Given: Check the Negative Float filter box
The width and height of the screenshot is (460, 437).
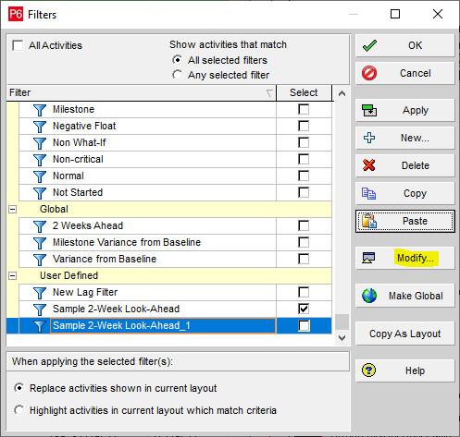Looking at the screenshot, I should coord(304,126).
